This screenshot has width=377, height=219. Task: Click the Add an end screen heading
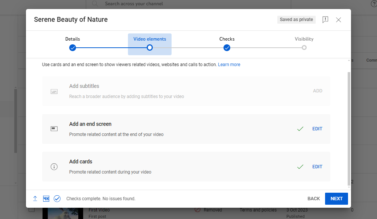click(x=90, y=124)
